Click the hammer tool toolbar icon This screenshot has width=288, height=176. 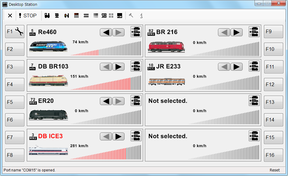coord(131,16)
